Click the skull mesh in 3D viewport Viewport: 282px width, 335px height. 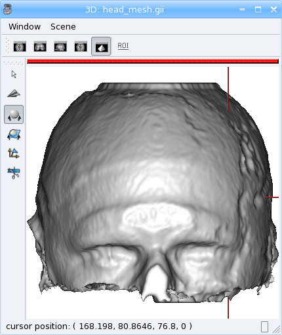(x=153, y=192)
